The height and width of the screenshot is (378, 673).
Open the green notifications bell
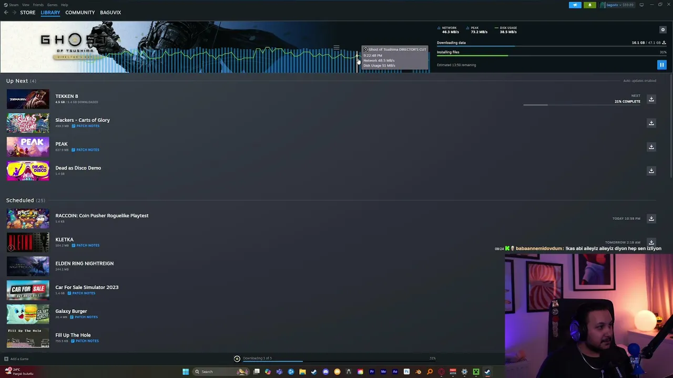(589, 5)
